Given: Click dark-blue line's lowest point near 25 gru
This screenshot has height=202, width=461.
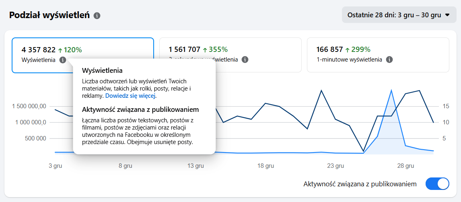Looking at the screenshot, I should (363, 151).
